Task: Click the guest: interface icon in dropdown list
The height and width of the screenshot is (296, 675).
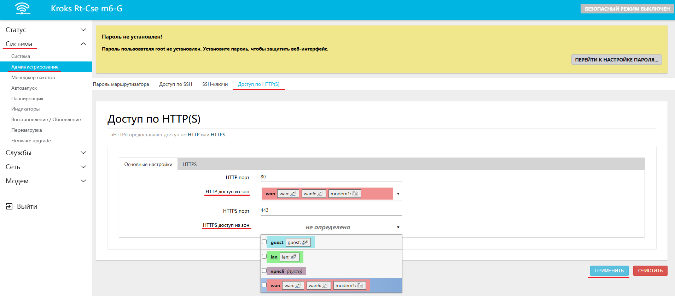Action: pyautogui.click(x=304, y=242)
